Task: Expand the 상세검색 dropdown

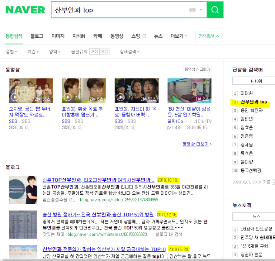Action: pyautogui.click(x=130, y=51)
